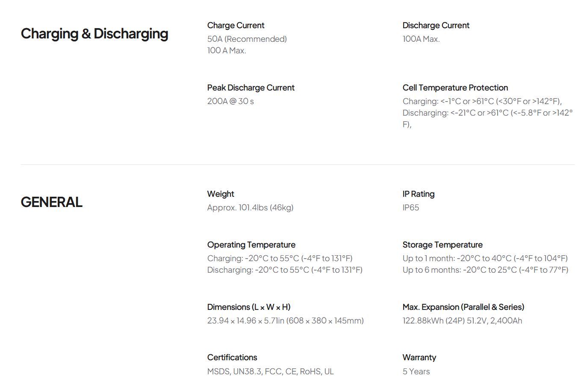Select the IP65 value text
Screen dimensions: 584x379
pos(410,208)
